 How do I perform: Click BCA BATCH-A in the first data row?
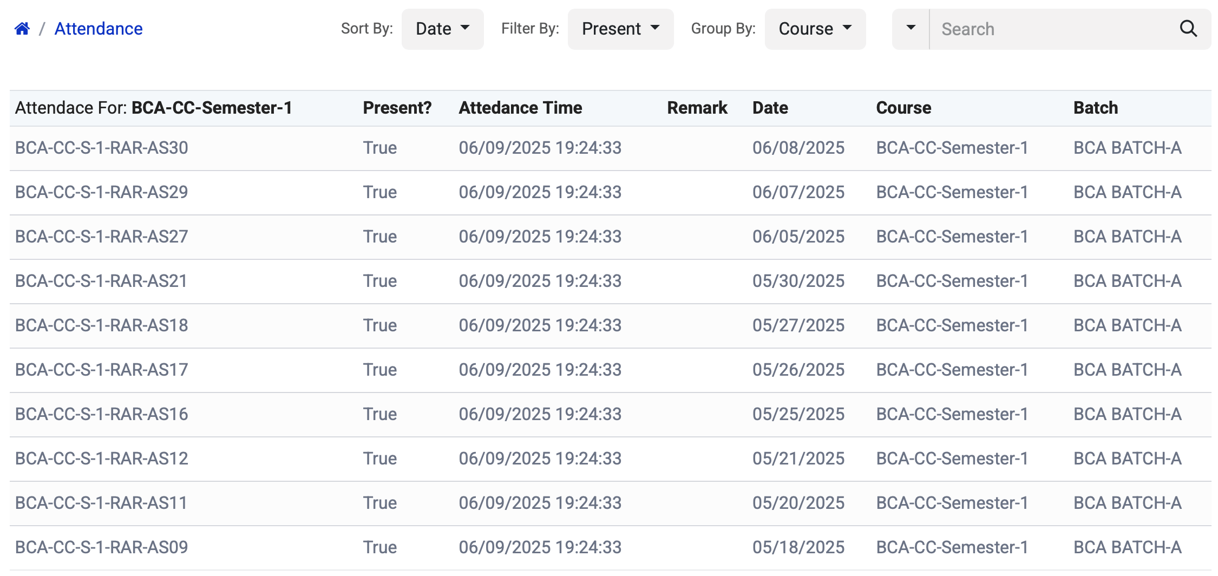[x=1127, y=147]
